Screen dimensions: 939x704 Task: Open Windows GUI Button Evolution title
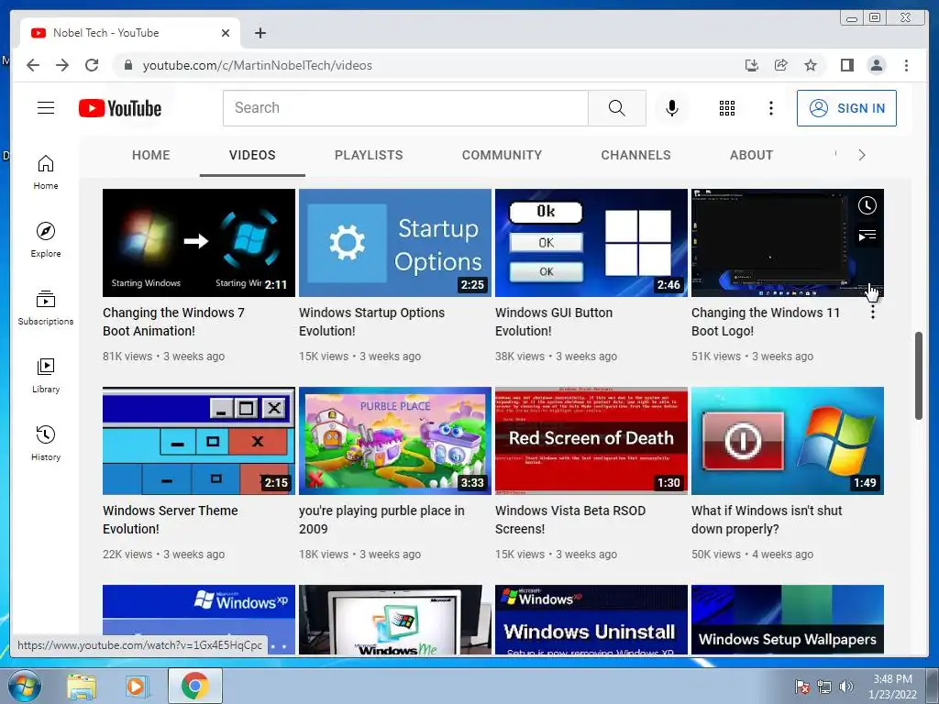point(553,322)
